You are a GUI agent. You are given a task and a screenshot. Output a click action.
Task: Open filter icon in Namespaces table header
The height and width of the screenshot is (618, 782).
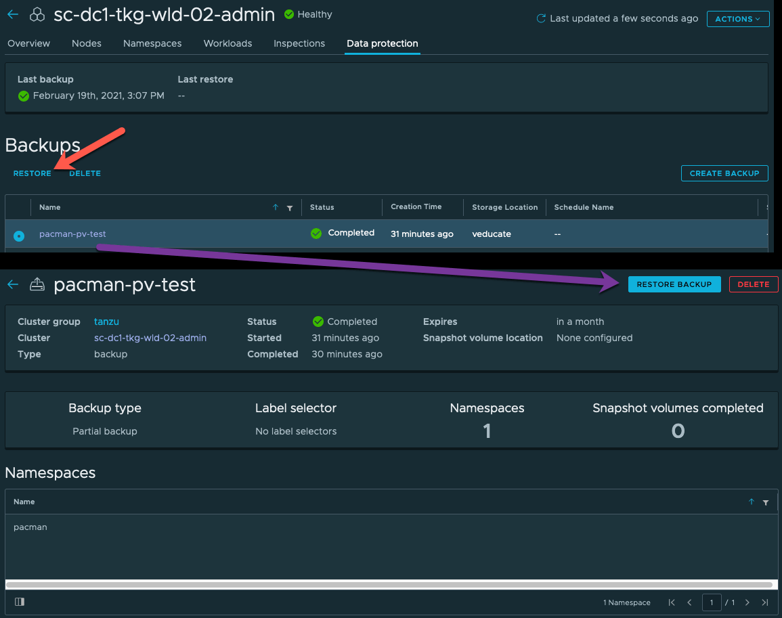click(766, 503)
